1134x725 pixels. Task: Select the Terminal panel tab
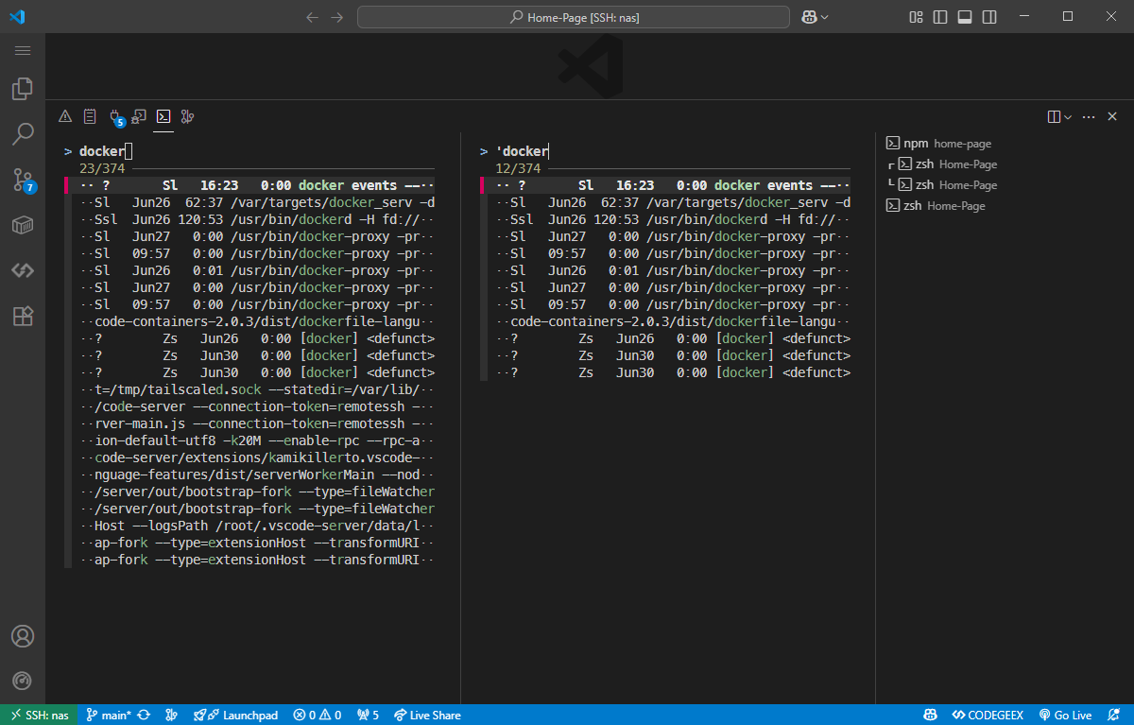tap(163, 116)
